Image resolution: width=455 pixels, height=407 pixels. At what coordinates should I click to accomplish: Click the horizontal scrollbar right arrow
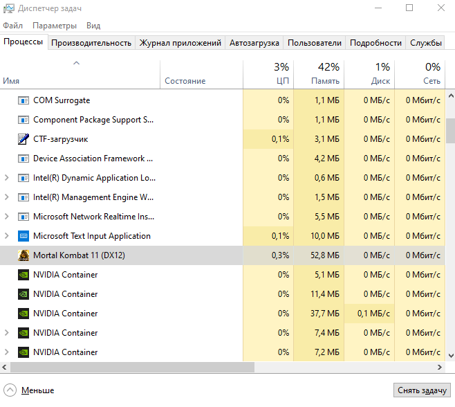(440, 368)
